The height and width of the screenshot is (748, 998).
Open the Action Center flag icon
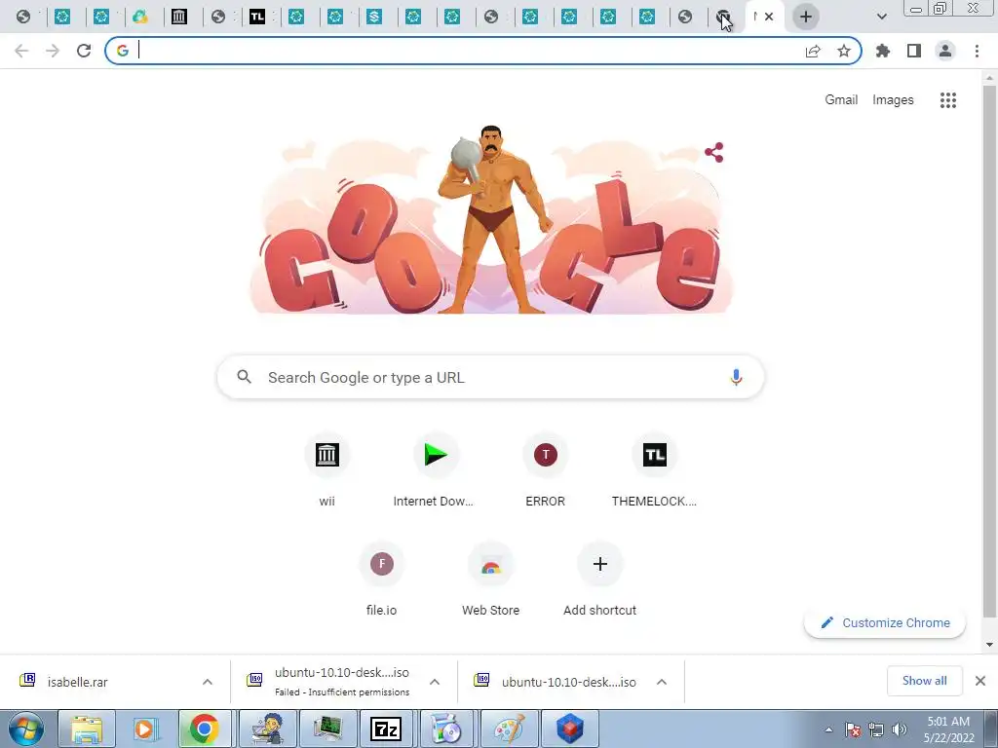coord(853,729)
